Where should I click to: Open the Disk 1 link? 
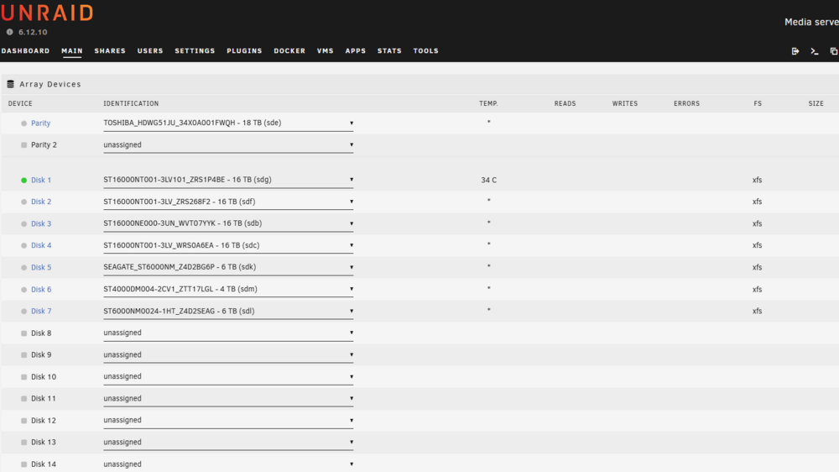[x=41, y=180]
